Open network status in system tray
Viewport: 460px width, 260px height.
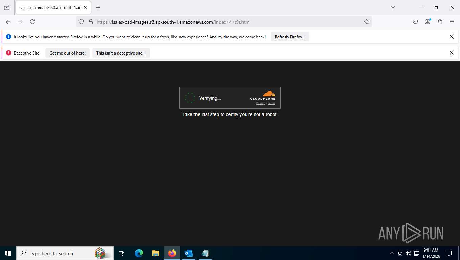point(416,253)
